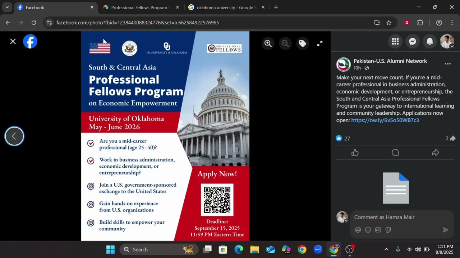The width and height of the screenshot is (460, 258).
Task: Click the Pakistan-U.S. Alumni Network avatar
Action: 343,64
